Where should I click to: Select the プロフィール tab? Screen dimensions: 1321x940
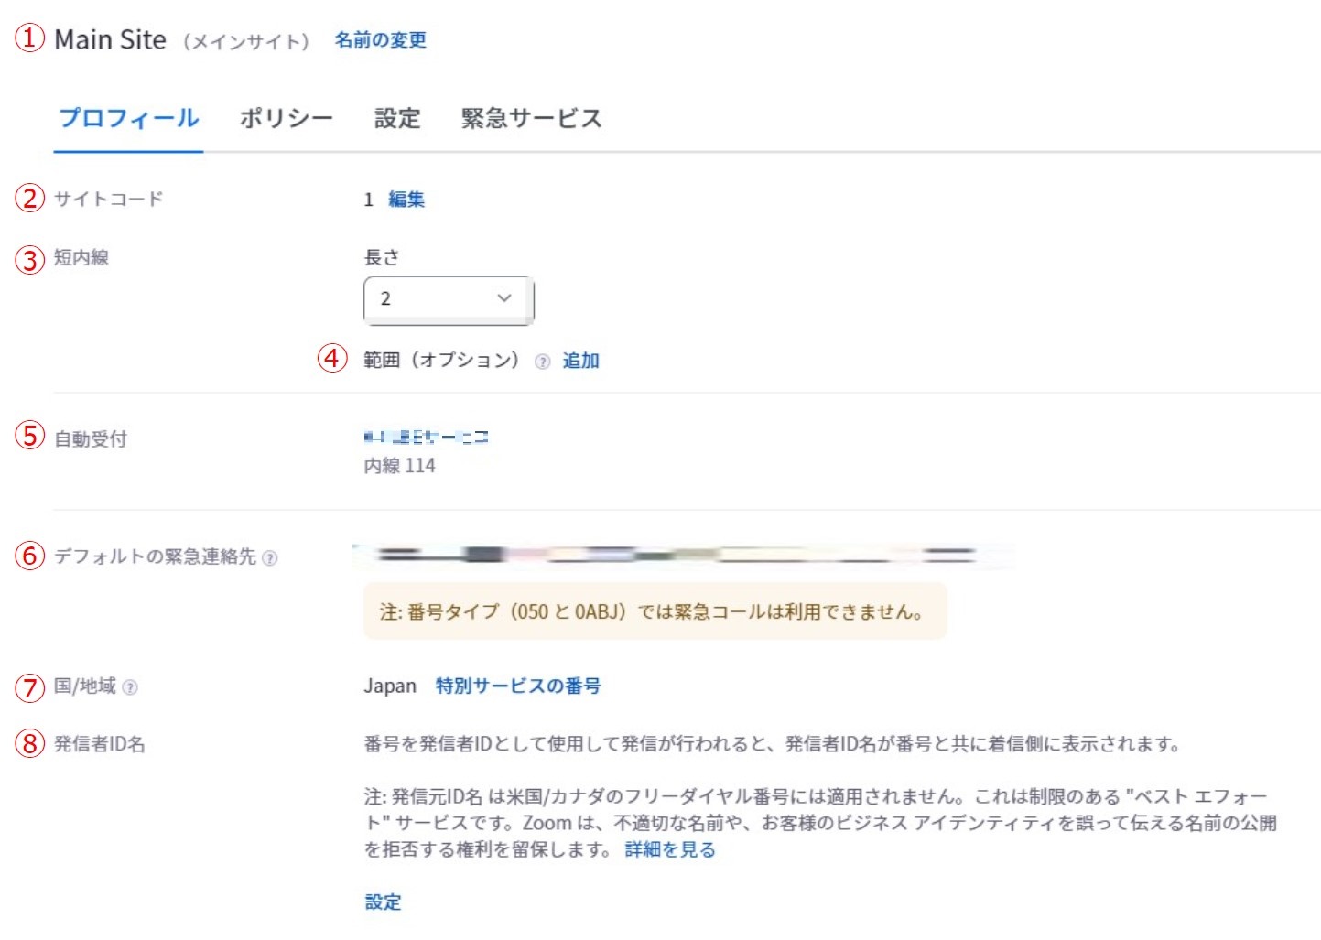click(129, 119)
